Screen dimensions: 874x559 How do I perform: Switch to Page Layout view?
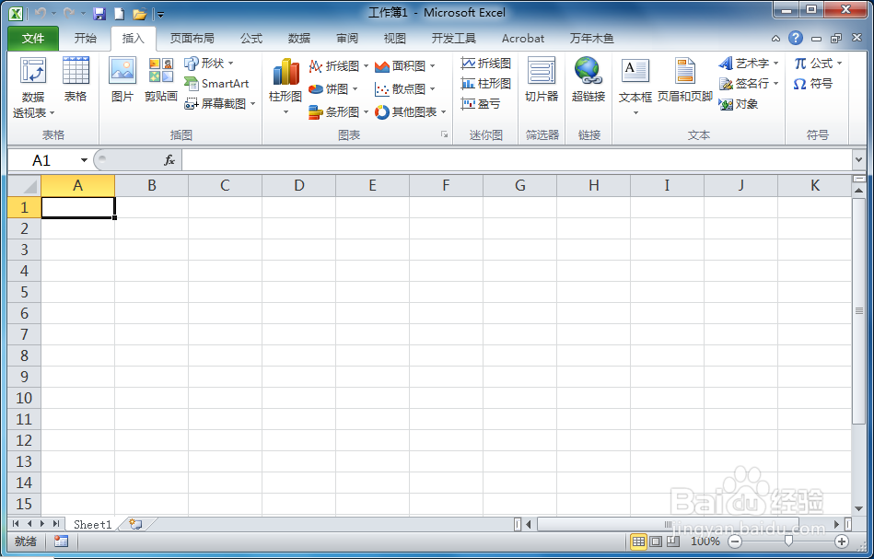656,542
